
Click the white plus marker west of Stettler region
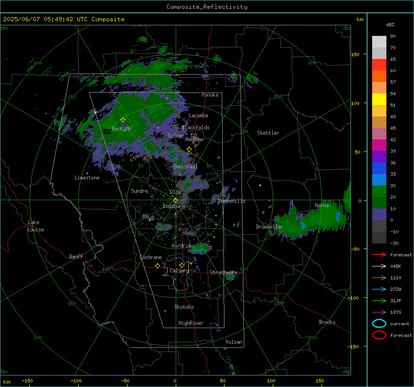coord(260,185)
